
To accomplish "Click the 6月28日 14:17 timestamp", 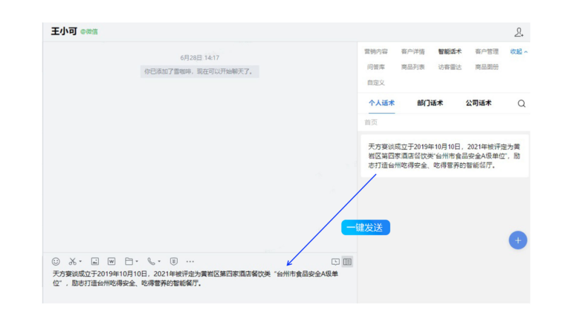I will 200,58.
